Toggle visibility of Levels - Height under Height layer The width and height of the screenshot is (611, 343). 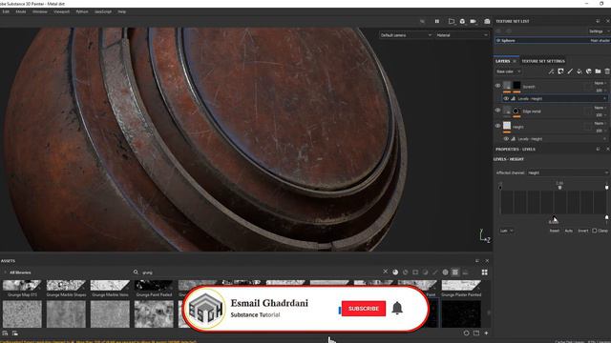pyautogui.click(x=506, y=139)
